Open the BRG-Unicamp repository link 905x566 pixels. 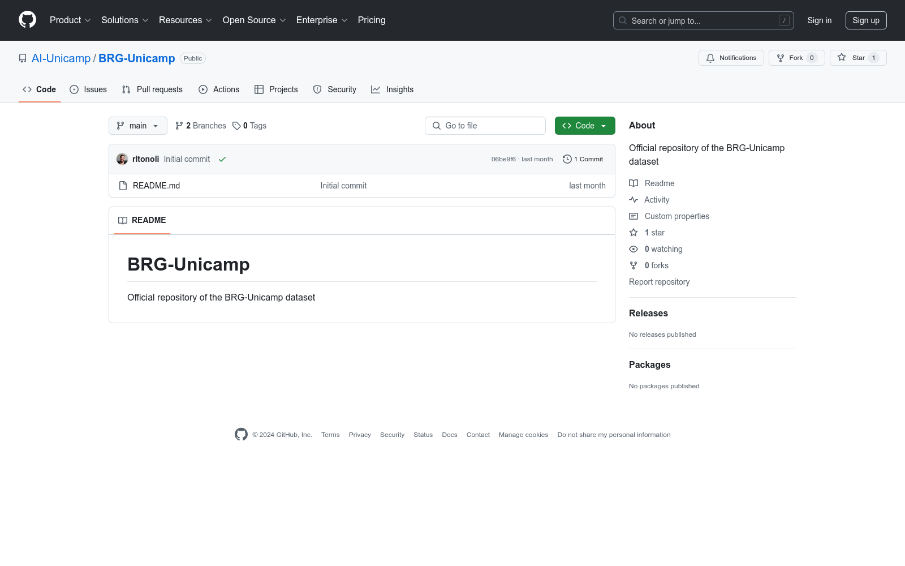tap(137, 58)
